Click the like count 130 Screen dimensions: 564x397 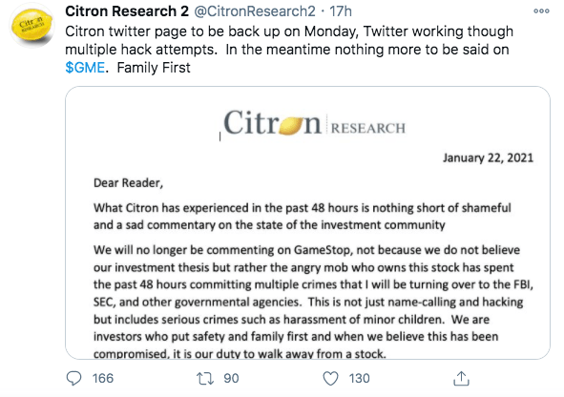pos(360,378)
